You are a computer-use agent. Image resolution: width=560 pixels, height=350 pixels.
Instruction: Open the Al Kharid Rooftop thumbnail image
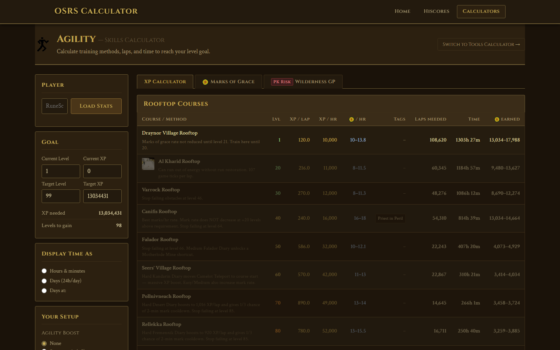tap(148, 164)
